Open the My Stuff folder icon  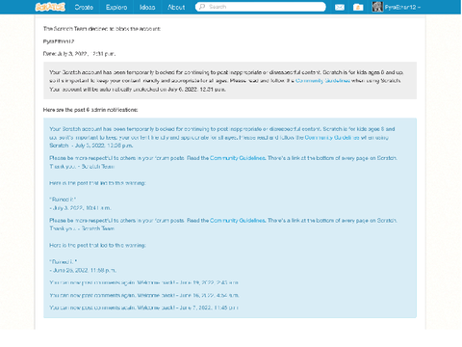[x=358, y=7]
